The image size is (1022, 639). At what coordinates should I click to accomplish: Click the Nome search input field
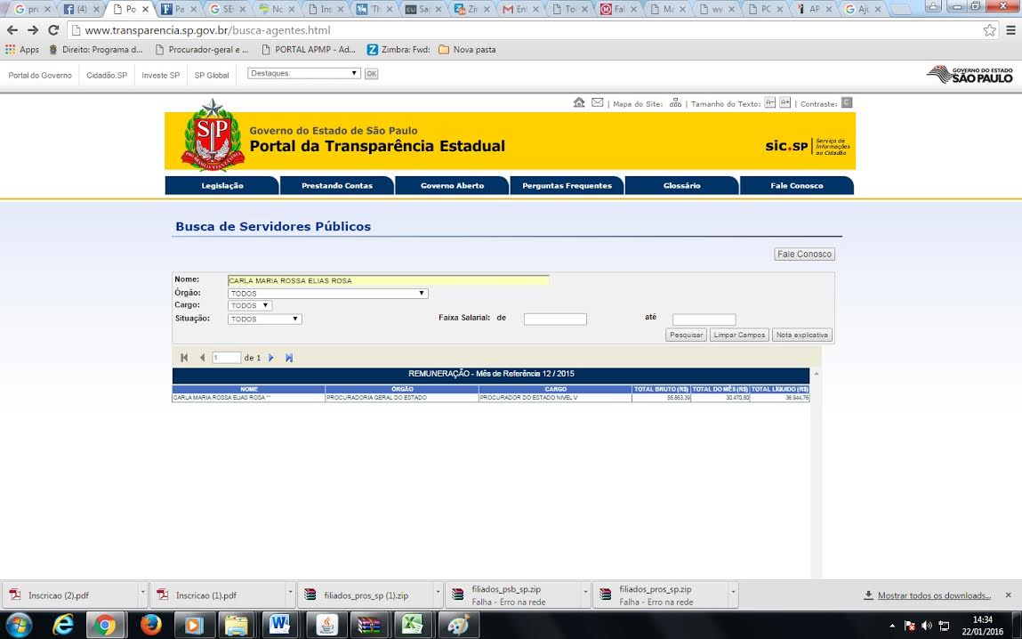[x=388, y=280]
